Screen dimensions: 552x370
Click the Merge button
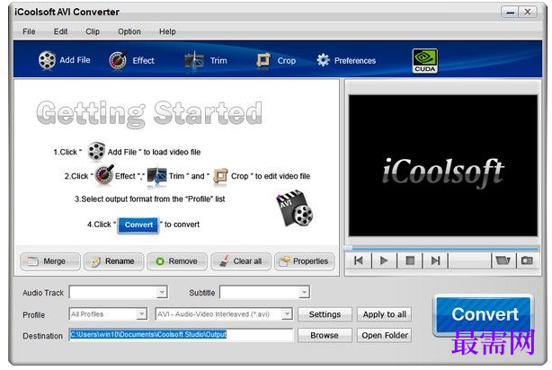50,261
